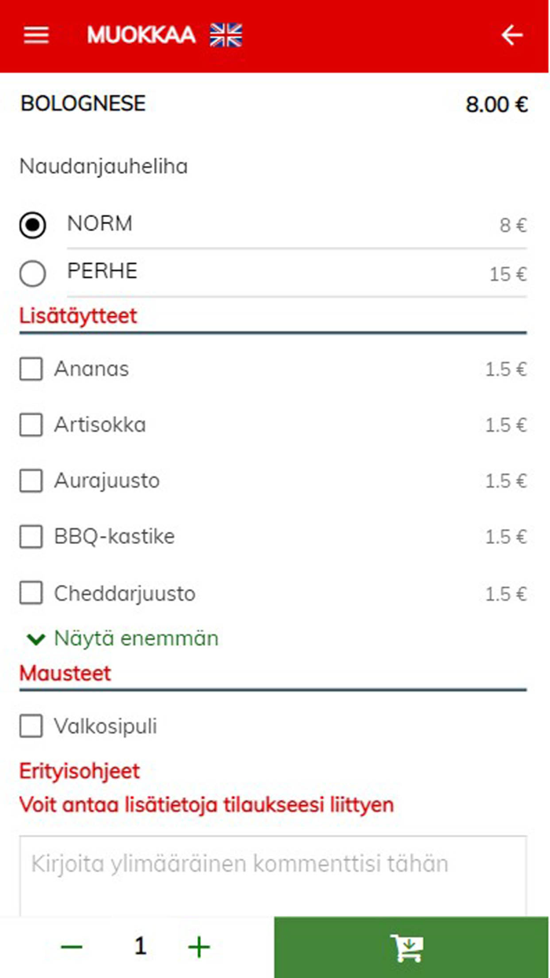The height and width of the screenshot is (978, 550).
Task: Increase quantity with the plus icon
Action: [198, 947]
